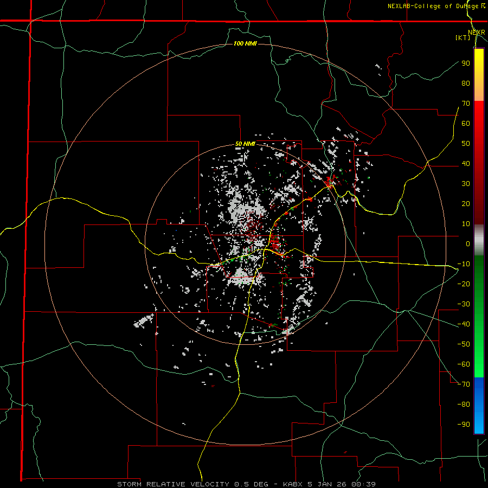Click the [KT] units label
Screen dimensions: 488x488
(463, 37)
